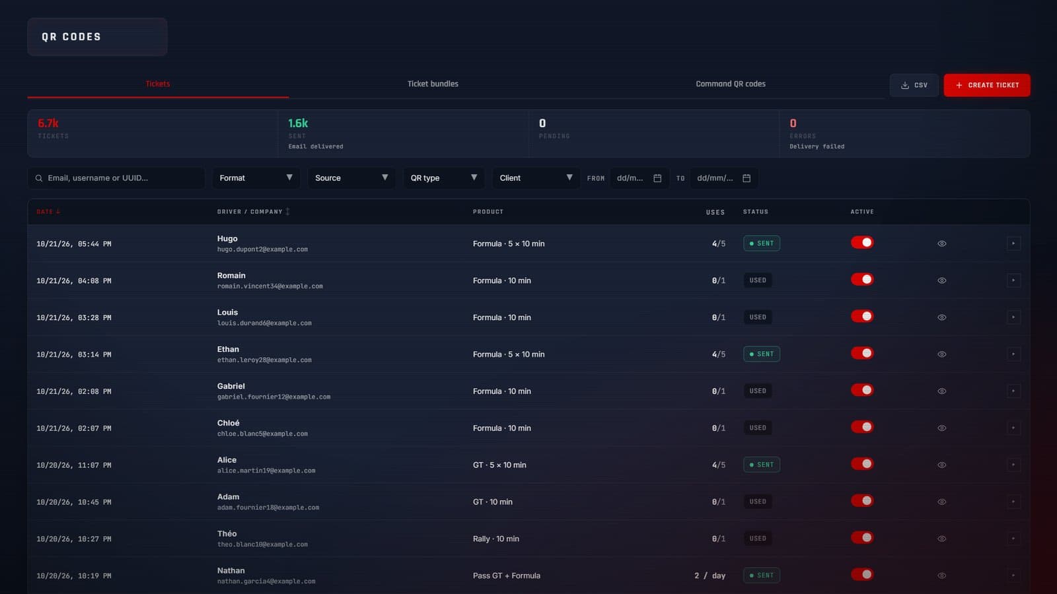
Task: Open the QR type dropdown
Action: click(x=444, y=178)
